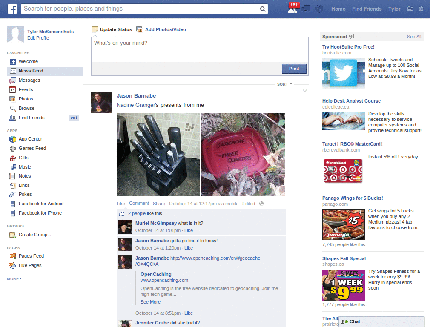Screen dimensions: 436x327
Task: Click inside the search field
Action: coord(141,9)
